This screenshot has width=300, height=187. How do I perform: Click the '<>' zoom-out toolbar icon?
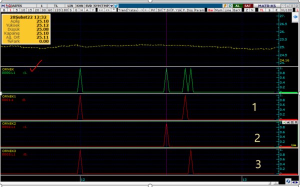107,10
